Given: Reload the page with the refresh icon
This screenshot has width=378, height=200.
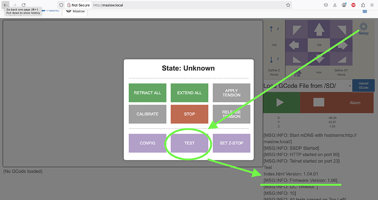Looking at the screenshot, I should pyautogui.click(x=24, y=5).
